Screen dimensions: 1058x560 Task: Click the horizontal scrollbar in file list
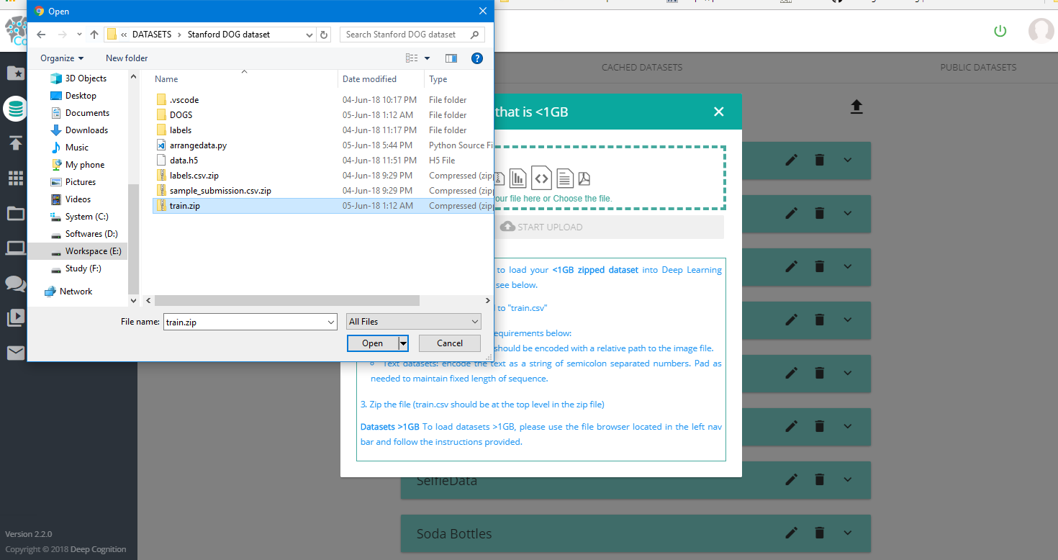286,300
